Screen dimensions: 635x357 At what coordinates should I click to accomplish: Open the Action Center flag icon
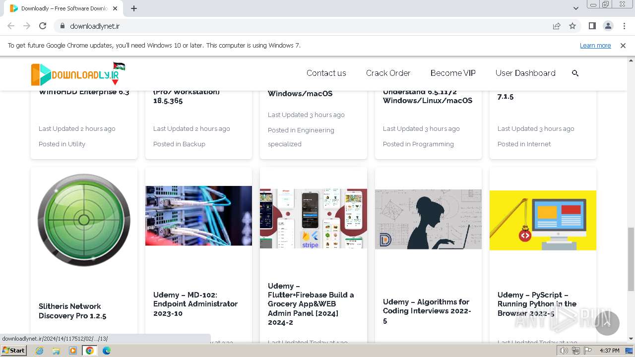click(x=587, y=351)
